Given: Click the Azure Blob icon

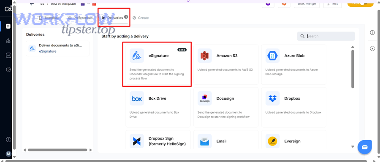Looking at the screenshot, I should click(x=272, y=56).
